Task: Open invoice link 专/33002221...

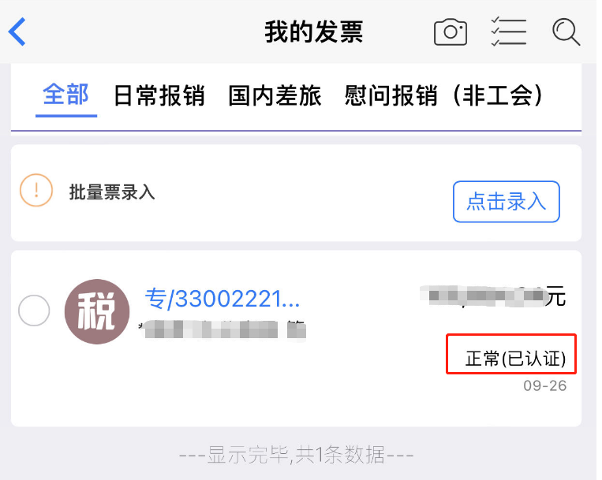Action: pos(222,299)
